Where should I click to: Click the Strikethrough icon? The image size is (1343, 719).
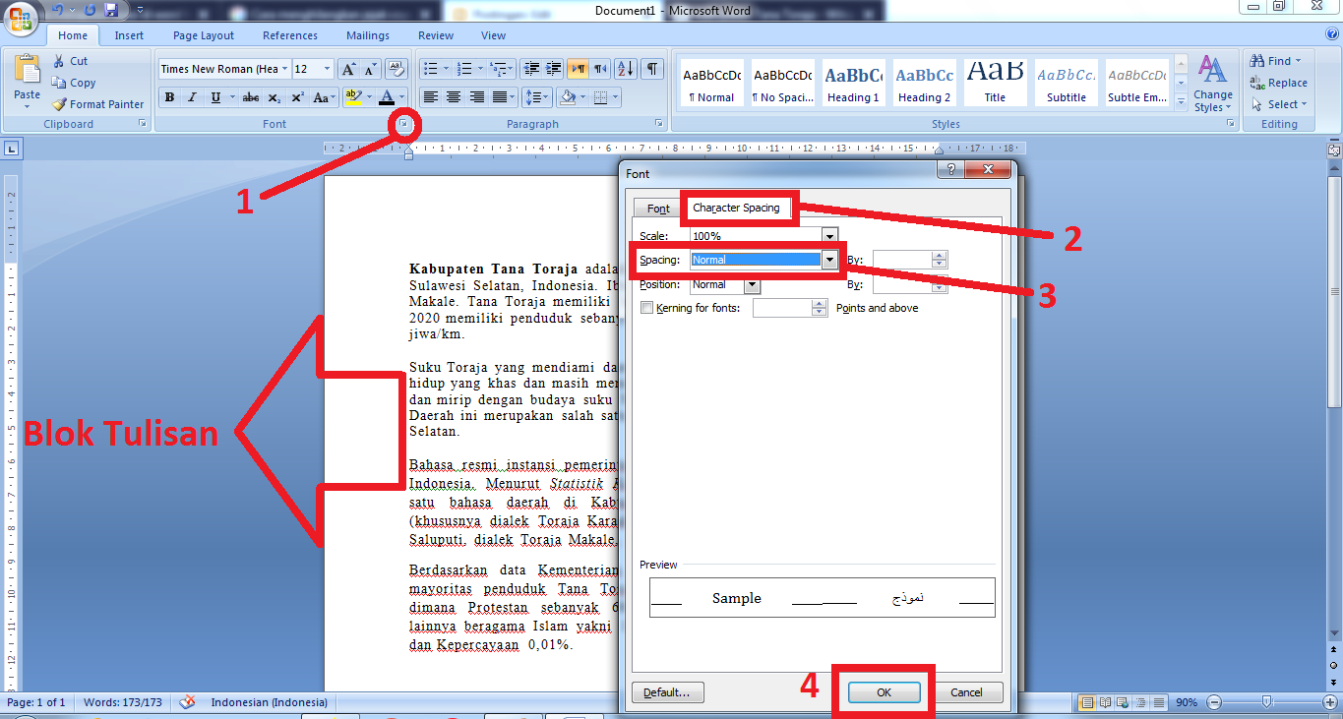pos(249,96)
